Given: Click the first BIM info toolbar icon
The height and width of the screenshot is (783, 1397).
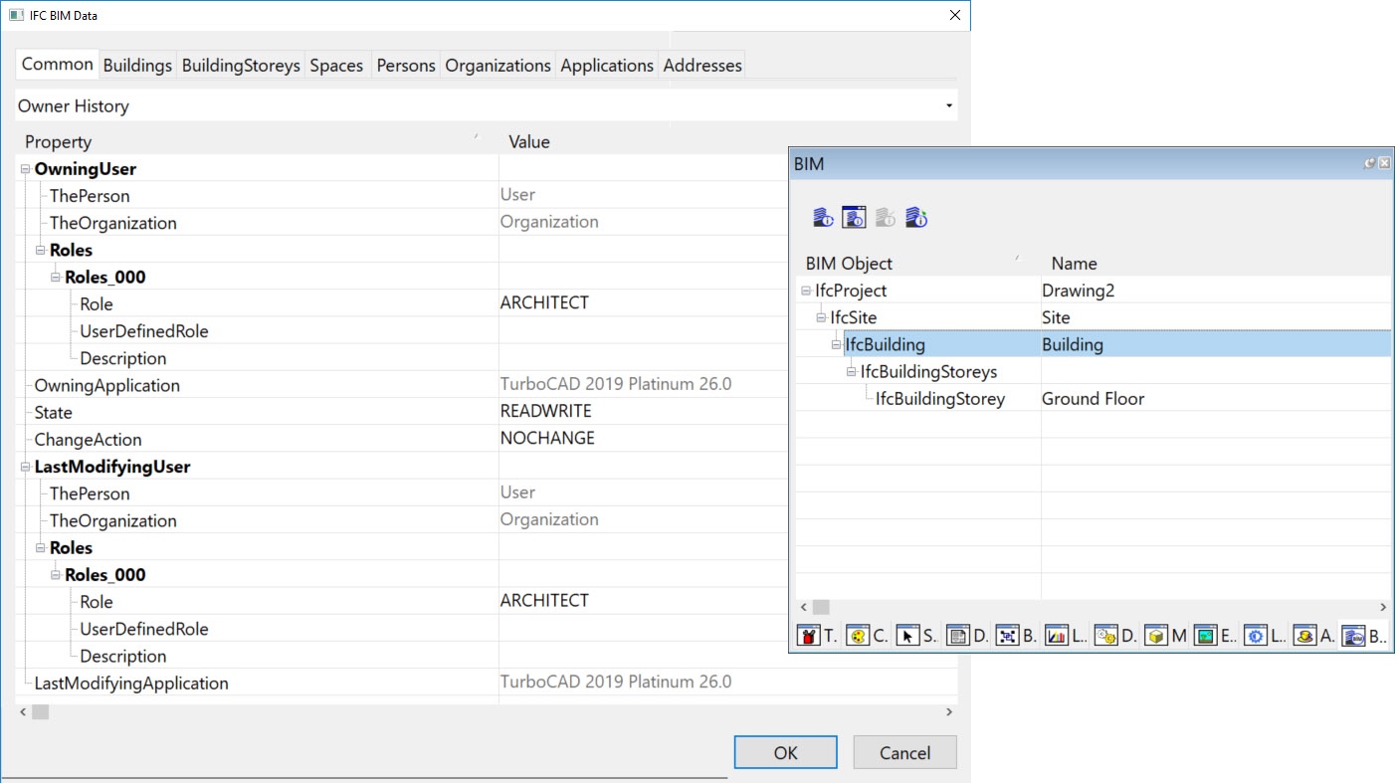Looking at the screenshot, I should pyautogui.click(x=823, y=218).
